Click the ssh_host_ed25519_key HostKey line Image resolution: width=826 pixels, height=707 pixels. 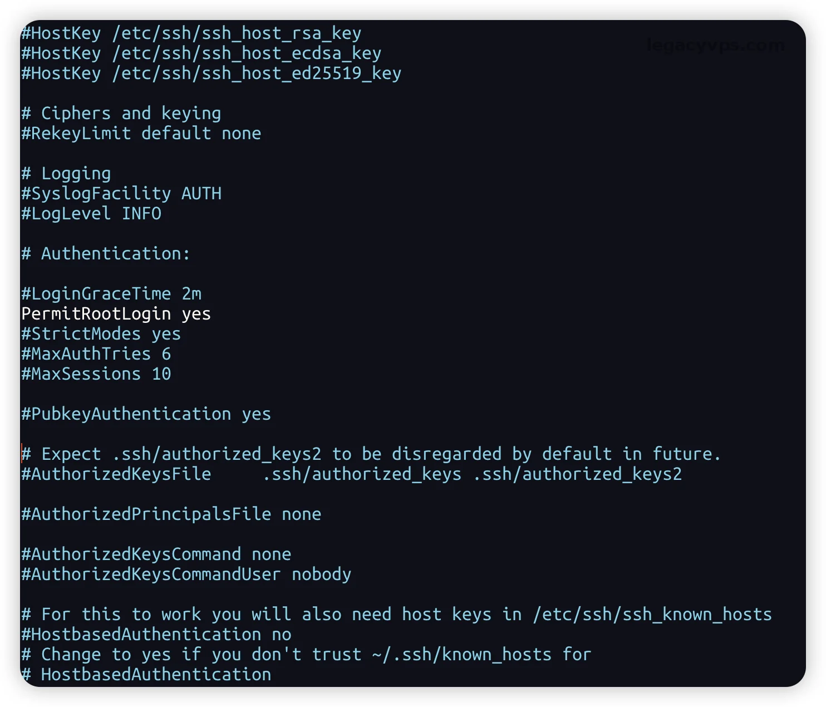coord(211,73)
